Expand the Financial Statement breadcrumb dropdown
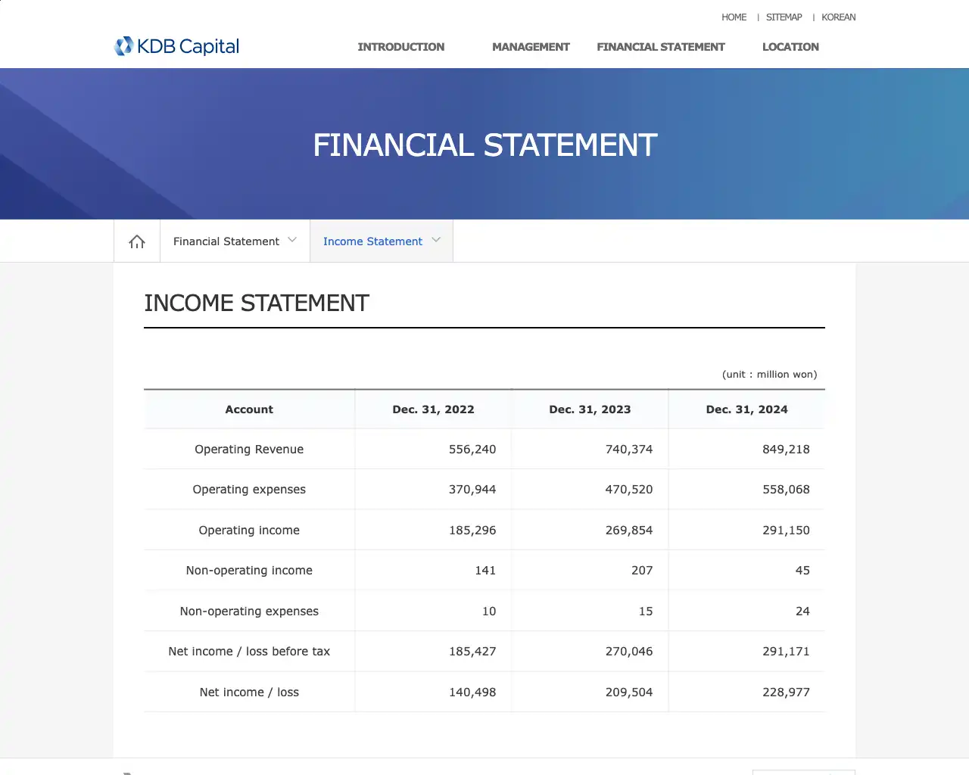This screenshot has width=969, height=775. pos(292,241)
